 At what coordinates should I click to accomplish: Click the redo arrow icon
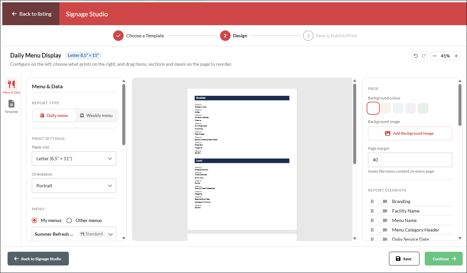(424, 56)
